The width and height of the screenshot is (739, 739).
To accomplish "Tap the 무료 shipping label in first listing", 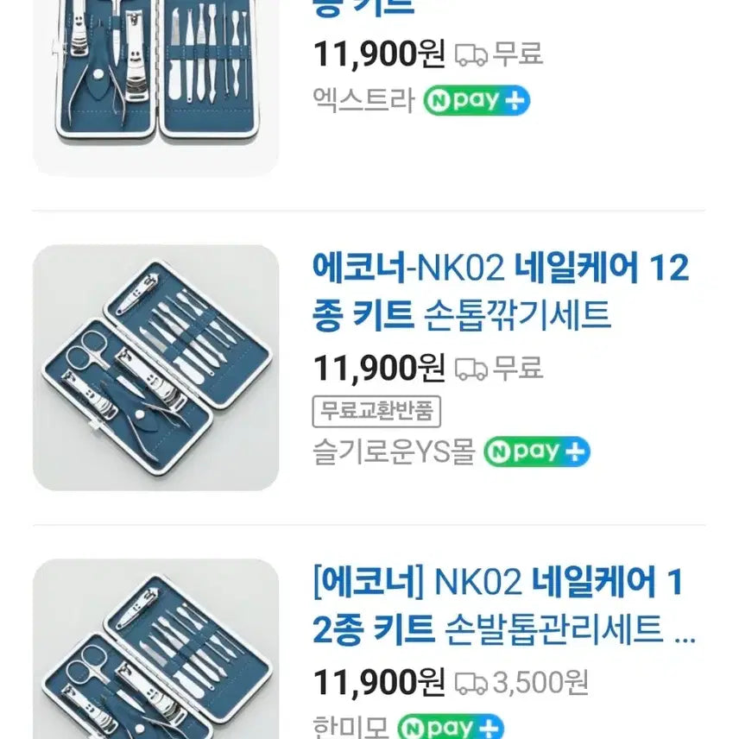I will pos(517,54).
